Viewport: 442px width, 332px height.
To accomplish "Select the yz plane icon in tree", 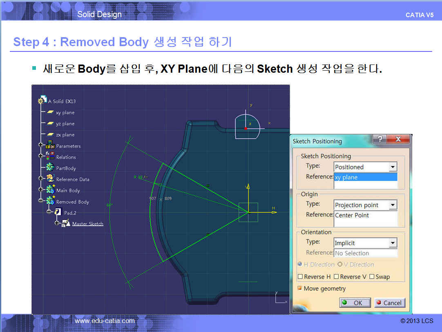I will 50,123.
